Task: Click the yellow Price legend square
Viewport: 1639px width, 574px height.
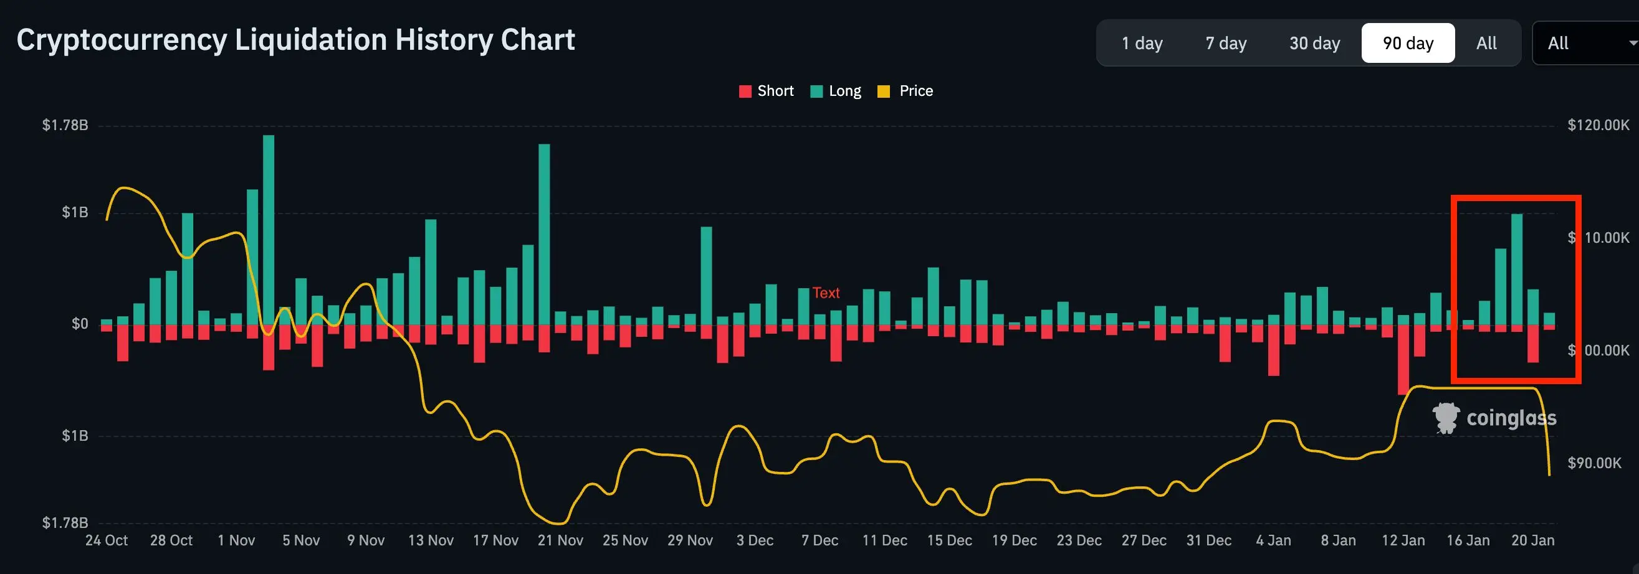Action: pyautogui.click(x=883, y=92)
